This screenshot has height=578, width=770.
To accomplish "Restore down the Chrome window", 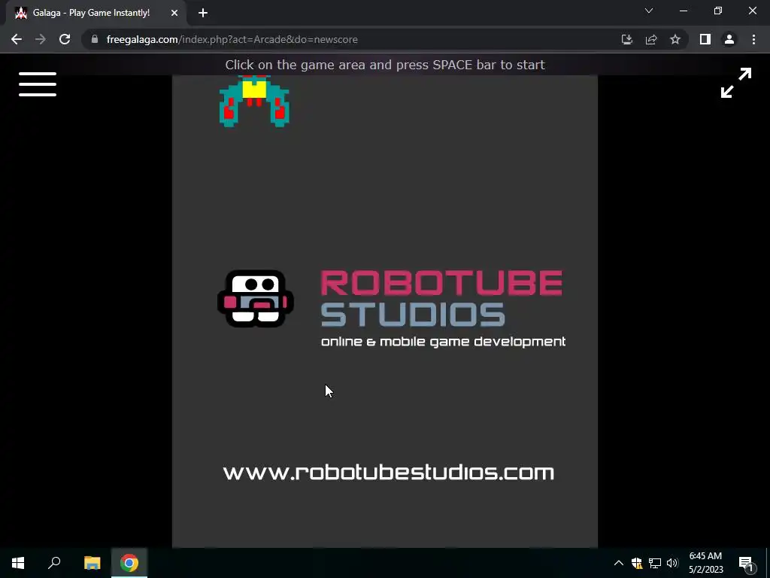I will (718, 11).
